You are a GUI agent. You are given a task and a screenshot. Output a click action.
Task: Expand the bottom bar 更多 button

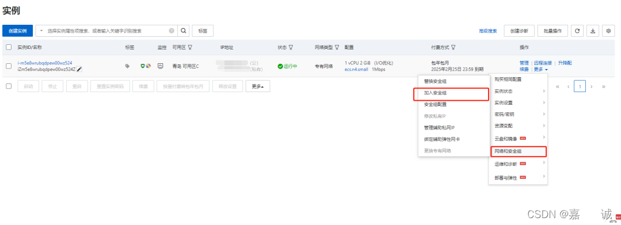pyautogui.click(x=258, y=86)
